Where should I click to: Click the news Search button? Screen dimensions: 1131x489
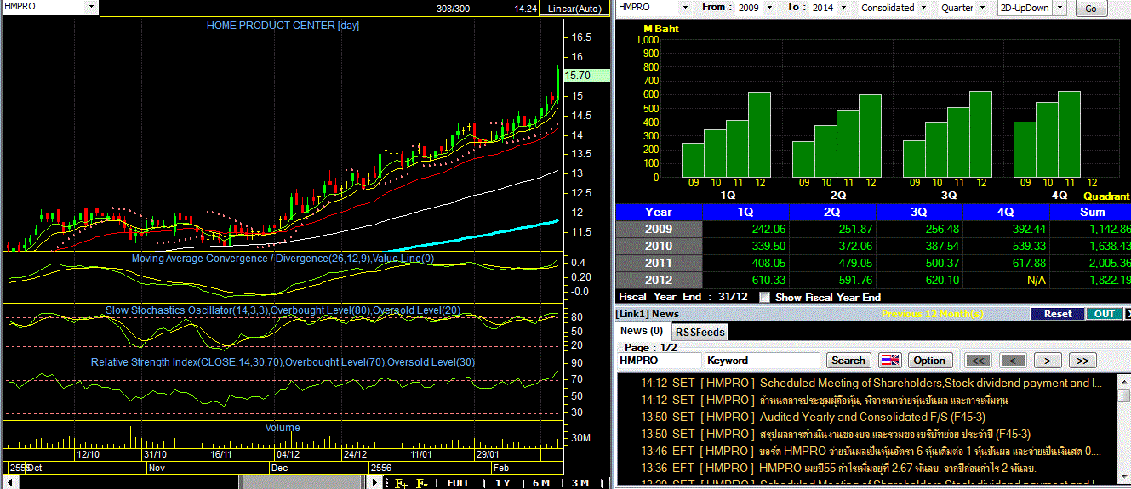(848, 361)
